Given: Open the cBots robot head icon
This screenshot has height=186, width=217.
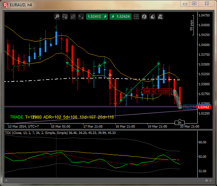Looking at the screenshot, I should pos(152,17).
